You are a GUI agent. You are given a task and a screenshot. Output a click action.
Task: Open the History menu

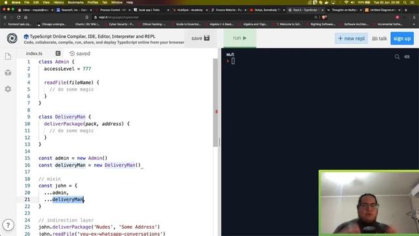click(58, 3)
